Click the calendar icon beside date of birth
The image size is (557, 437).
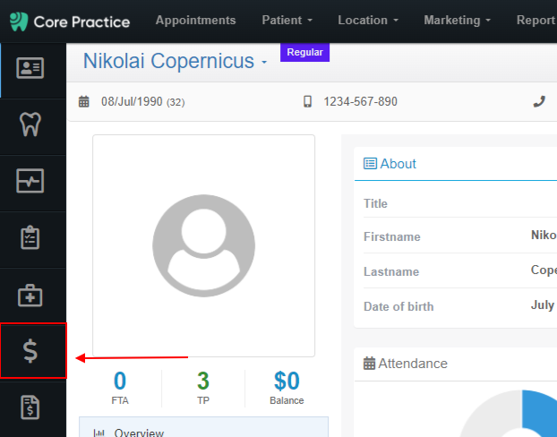pos(84,101)
